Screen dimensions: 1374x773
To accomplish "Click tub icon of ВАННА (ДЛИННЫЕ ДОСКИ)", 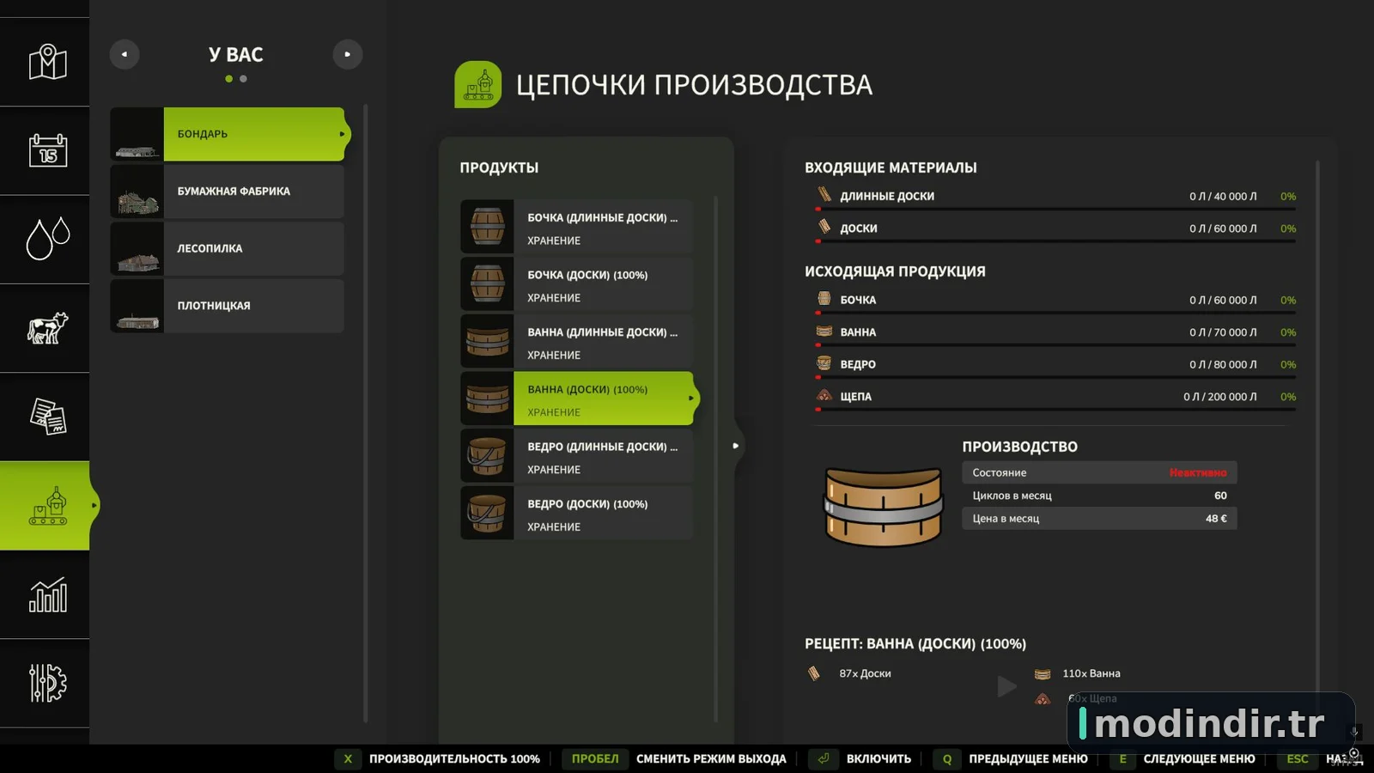I will (x=488, y=341).
